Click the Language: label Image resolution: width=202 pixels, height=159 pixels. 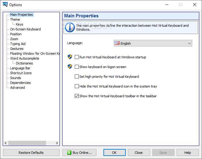[75, 43]
